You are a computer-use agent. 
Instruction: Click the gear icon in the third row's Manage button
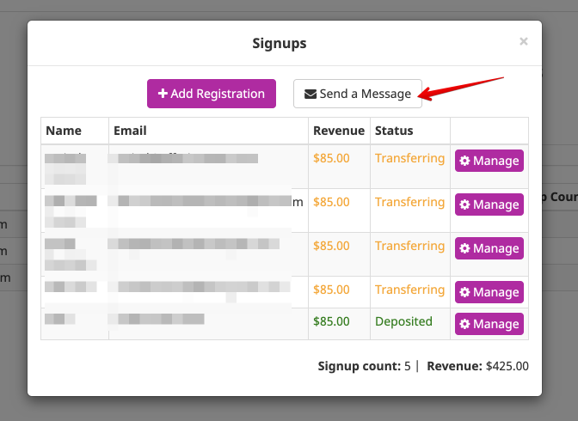point(464,248)
